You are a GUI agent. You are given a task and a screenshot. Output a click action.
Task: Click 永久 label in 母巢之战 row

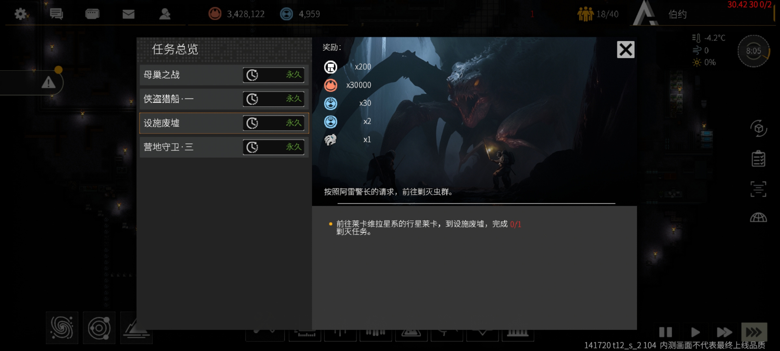tap(294, 74)
